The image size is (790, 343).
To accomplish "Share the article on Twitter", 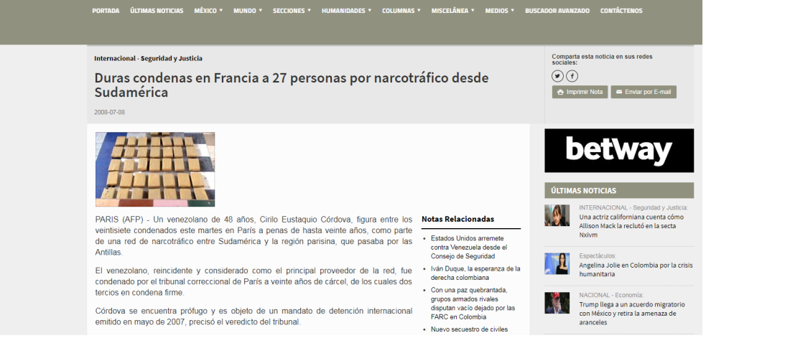I will [x=557, y=76].
